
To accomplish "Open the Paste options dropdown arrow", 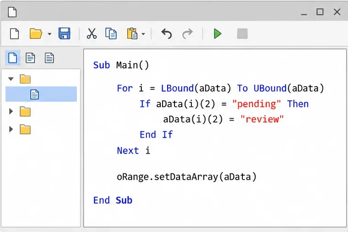I will pyautogui.click(x=143, y=34).
